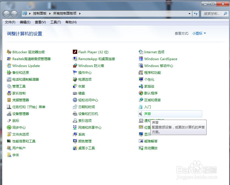Screen dimensions: 230x185
Task: Open the 管理工具 icon
Action: pos(9,86)
